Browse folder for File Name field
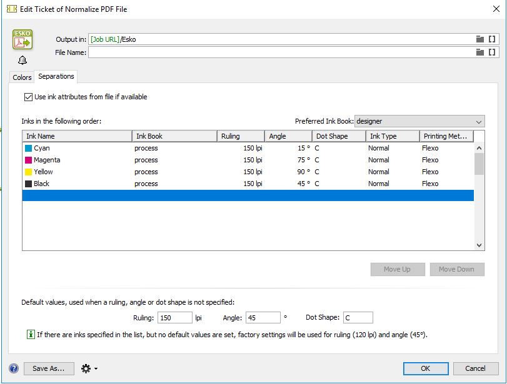 point(480,53)
